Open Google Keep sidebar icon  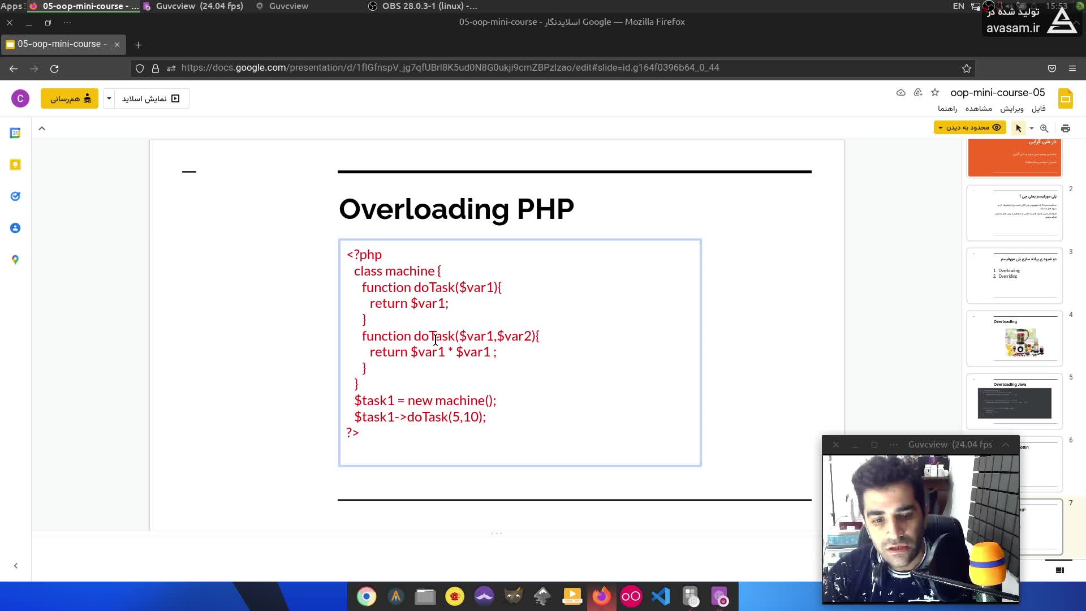tap(15, 165)
